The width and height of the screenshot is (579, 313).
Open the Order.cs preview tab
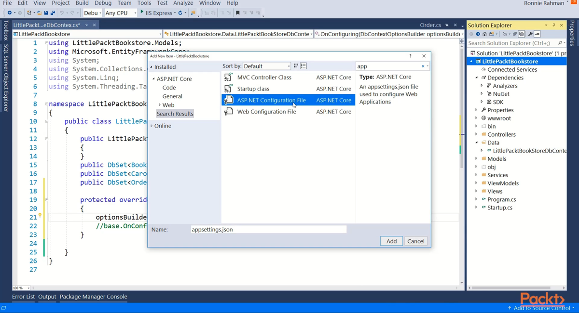point(430,25)
